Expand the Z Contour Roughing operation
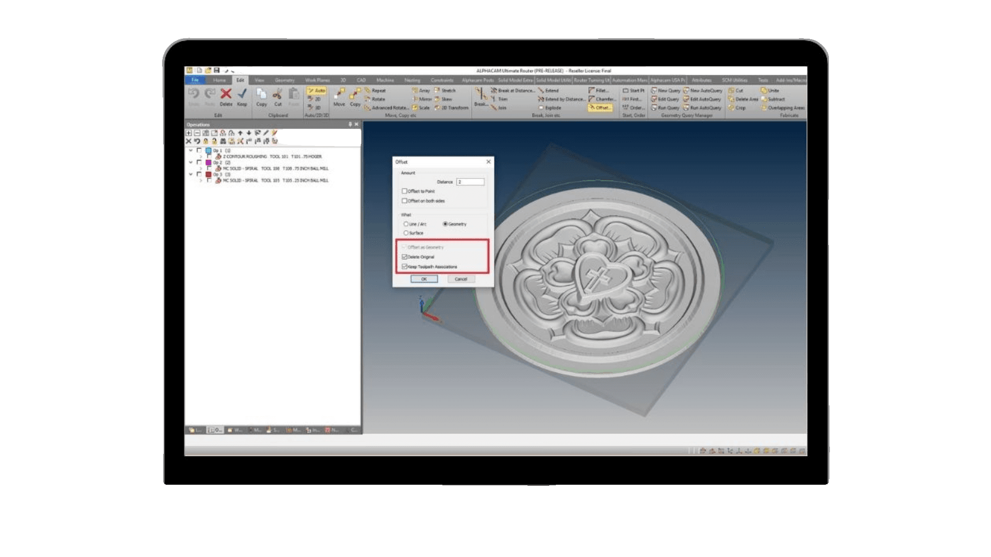Screen dimensions: 991x557 200,156
